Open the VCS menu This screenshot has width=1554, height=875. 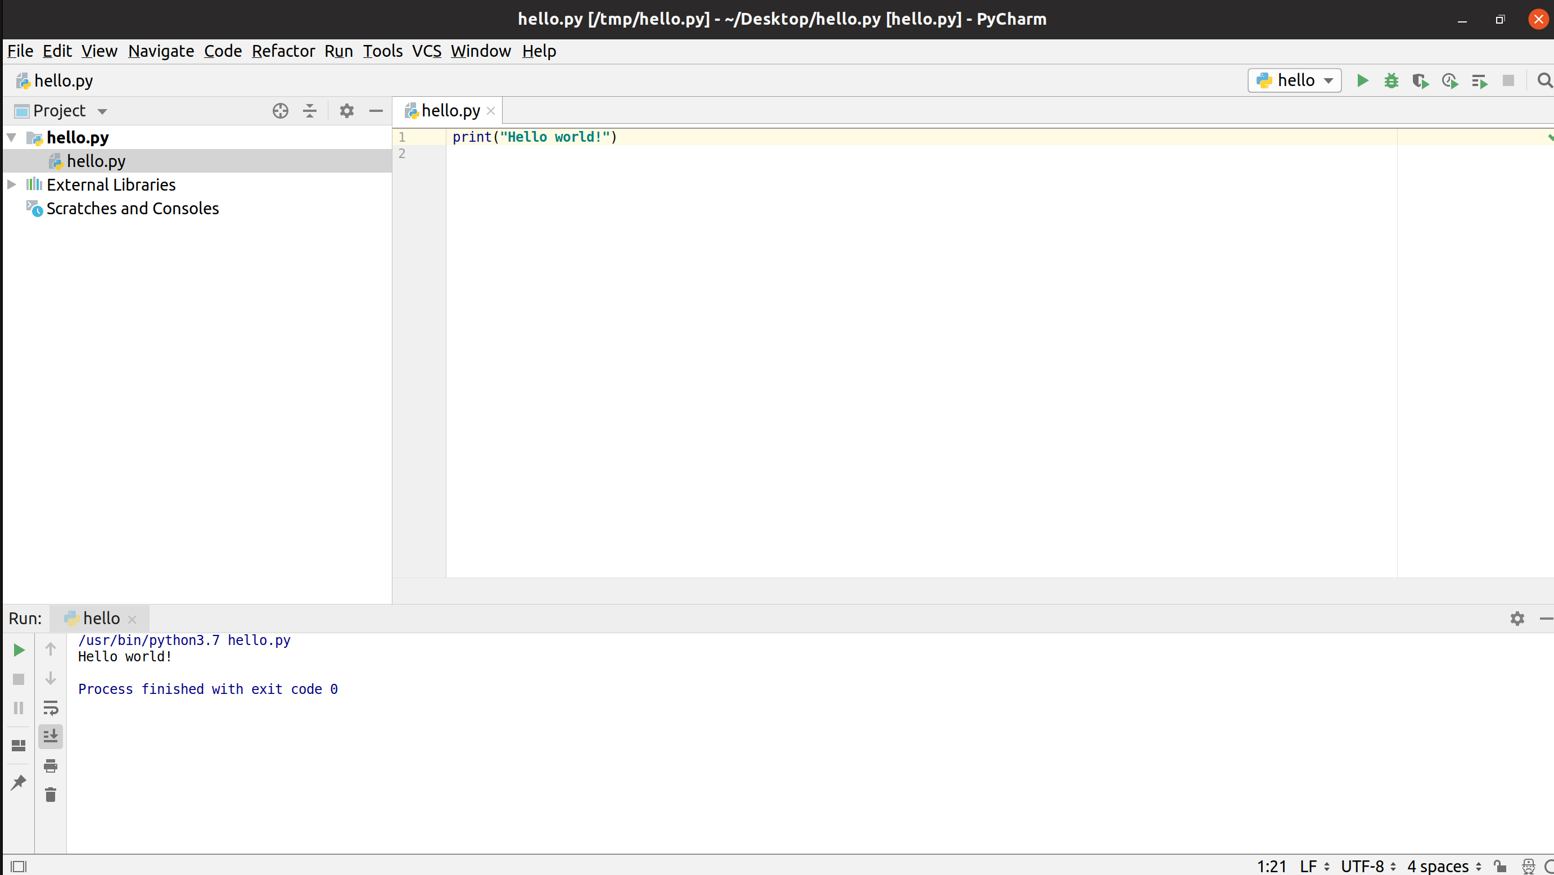point(427,51)
